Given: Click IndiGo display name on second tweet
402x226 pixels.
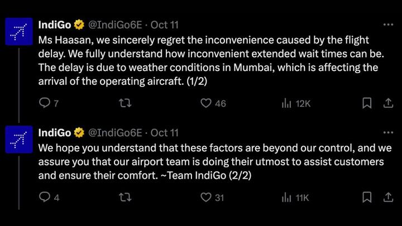Looking at the screenshot, I should [55, 133].
